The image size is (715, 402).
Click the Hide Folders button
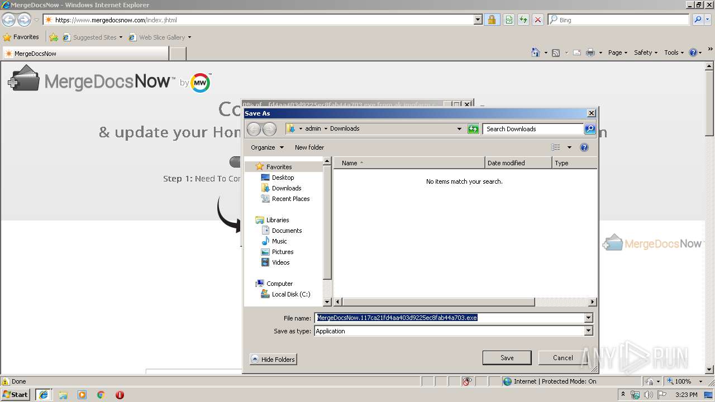coord(273,360)
